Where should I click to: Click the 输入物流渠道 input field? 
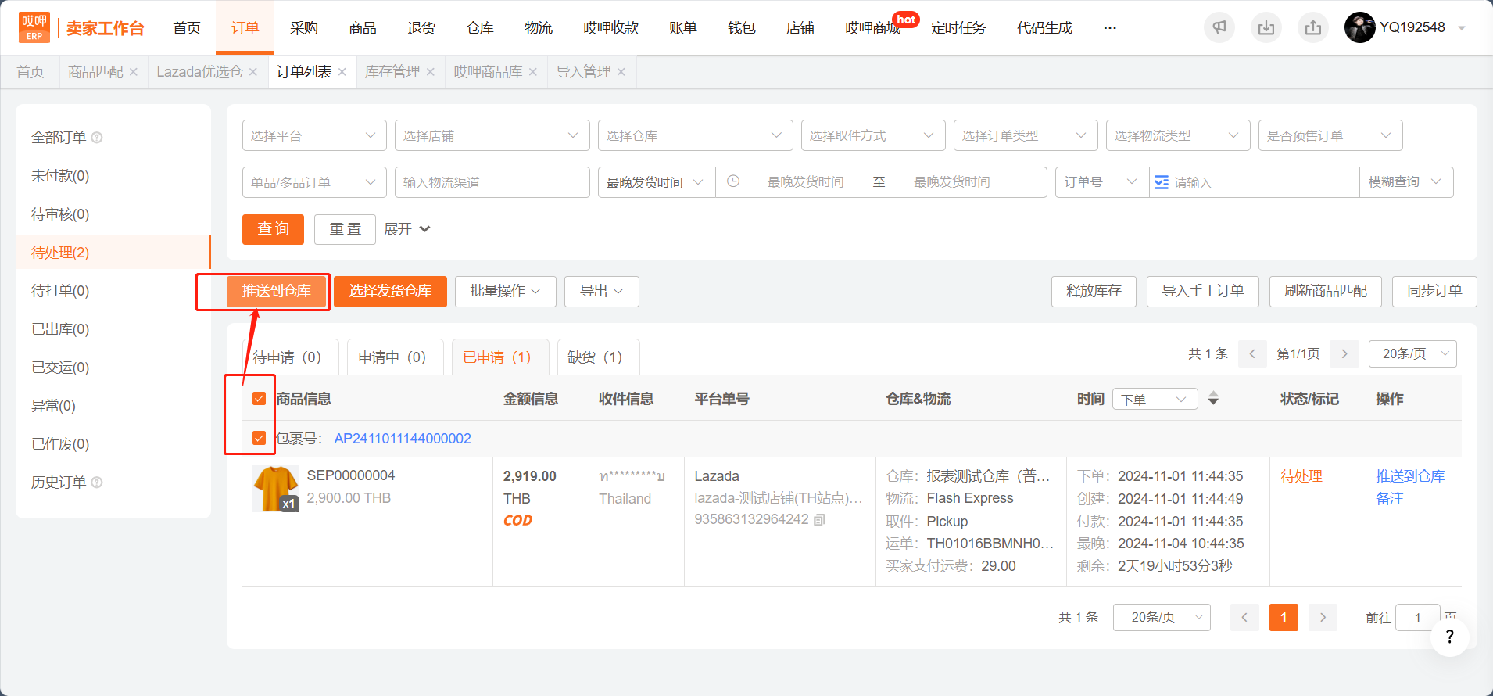pyautogui.click(x=492, y=182)
